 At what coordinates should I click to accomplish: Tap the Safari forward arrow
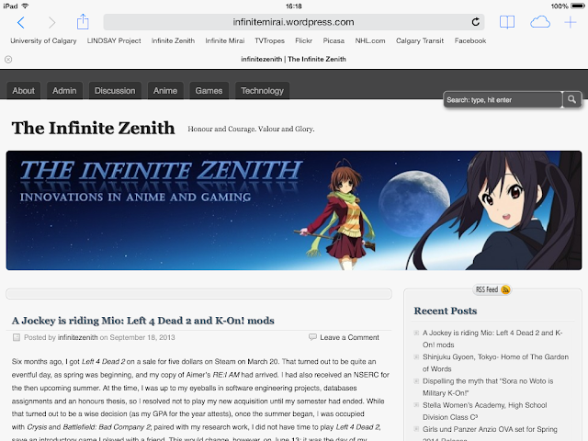51,22
